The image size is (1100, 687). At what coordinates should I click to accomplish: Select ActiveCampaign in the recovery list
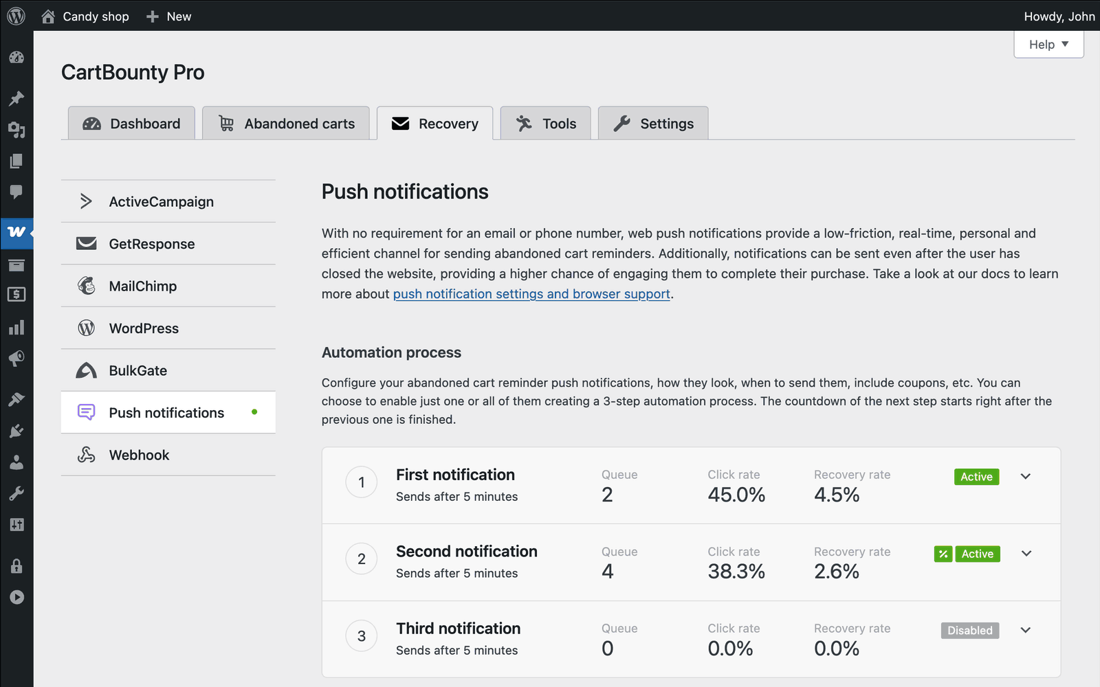[x=168, y=201]
